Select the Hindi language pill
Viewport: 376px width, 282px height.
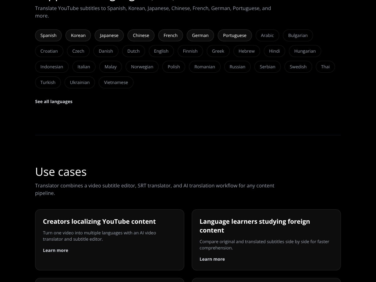point(274,51)
